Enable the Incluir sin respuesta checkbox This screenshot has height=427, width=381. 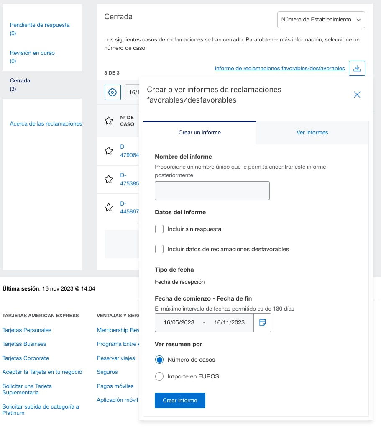click(x=159, y=229)
